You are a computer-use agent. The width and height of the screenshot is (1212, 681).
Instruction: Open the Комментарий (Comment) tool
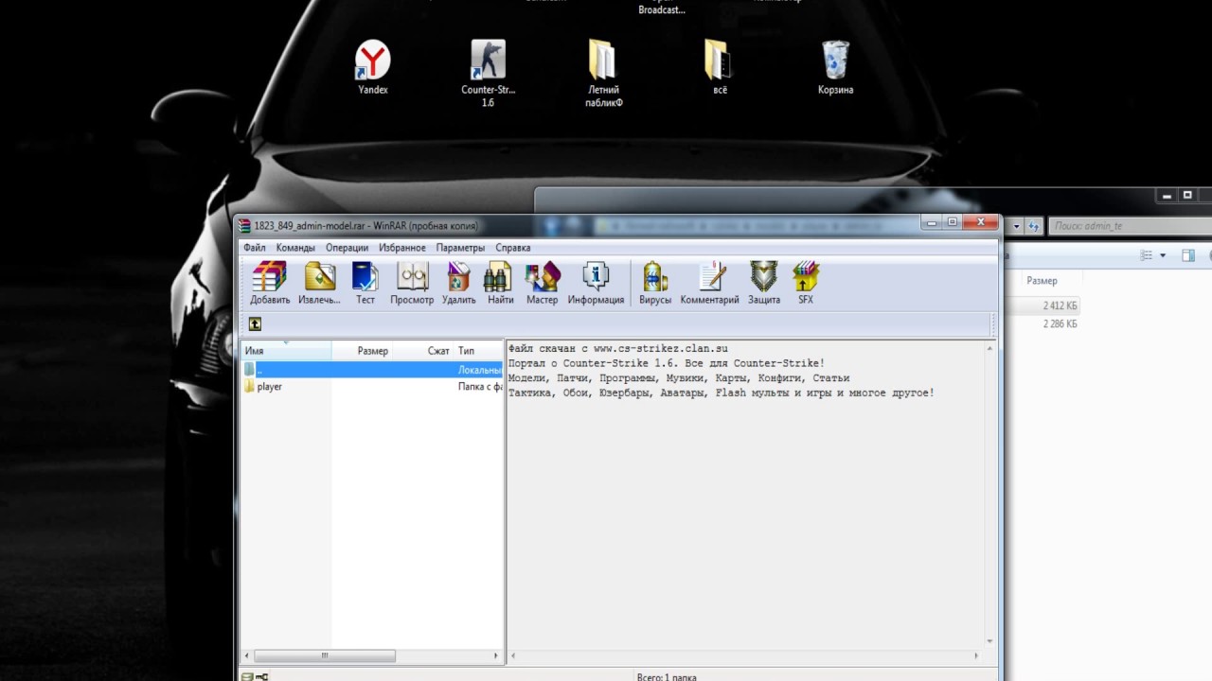click(x=709, y=284)
